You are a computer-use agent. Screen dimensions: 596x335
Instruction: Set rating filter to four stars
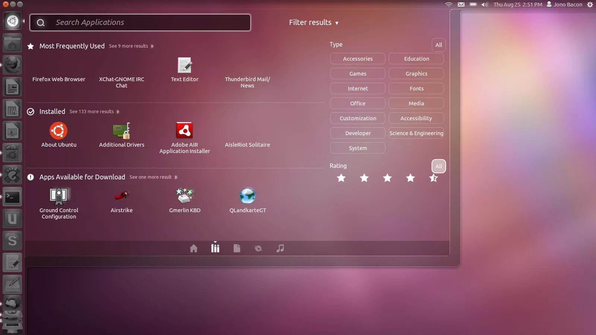point(410,178)
